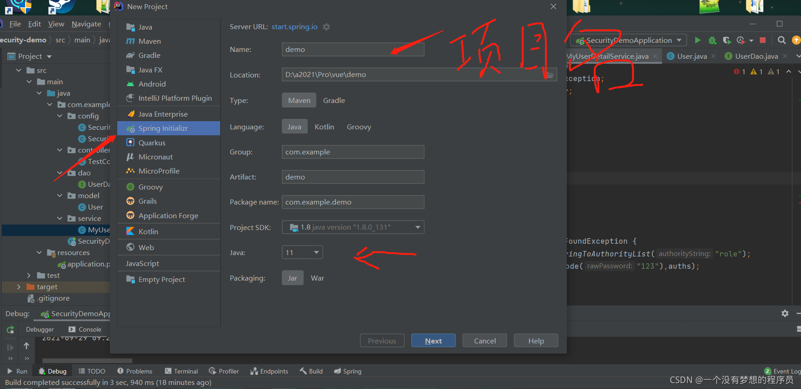Image resolution: width=801 pixels, height=389 pixels.
Task: Browse for project location folder
Action: (550, 75)
